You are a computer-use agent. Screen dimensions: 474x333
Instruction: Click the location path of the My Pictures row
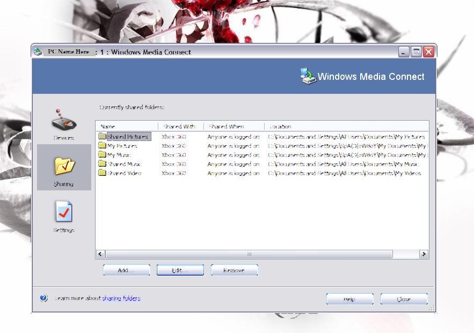click(348, 146)
